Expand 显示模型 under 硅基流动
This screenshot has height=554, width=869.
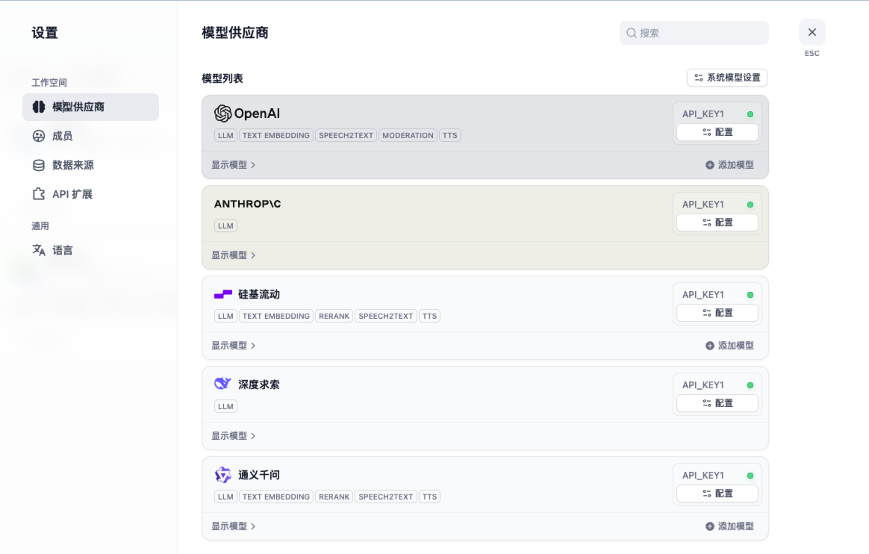(234, 346)
